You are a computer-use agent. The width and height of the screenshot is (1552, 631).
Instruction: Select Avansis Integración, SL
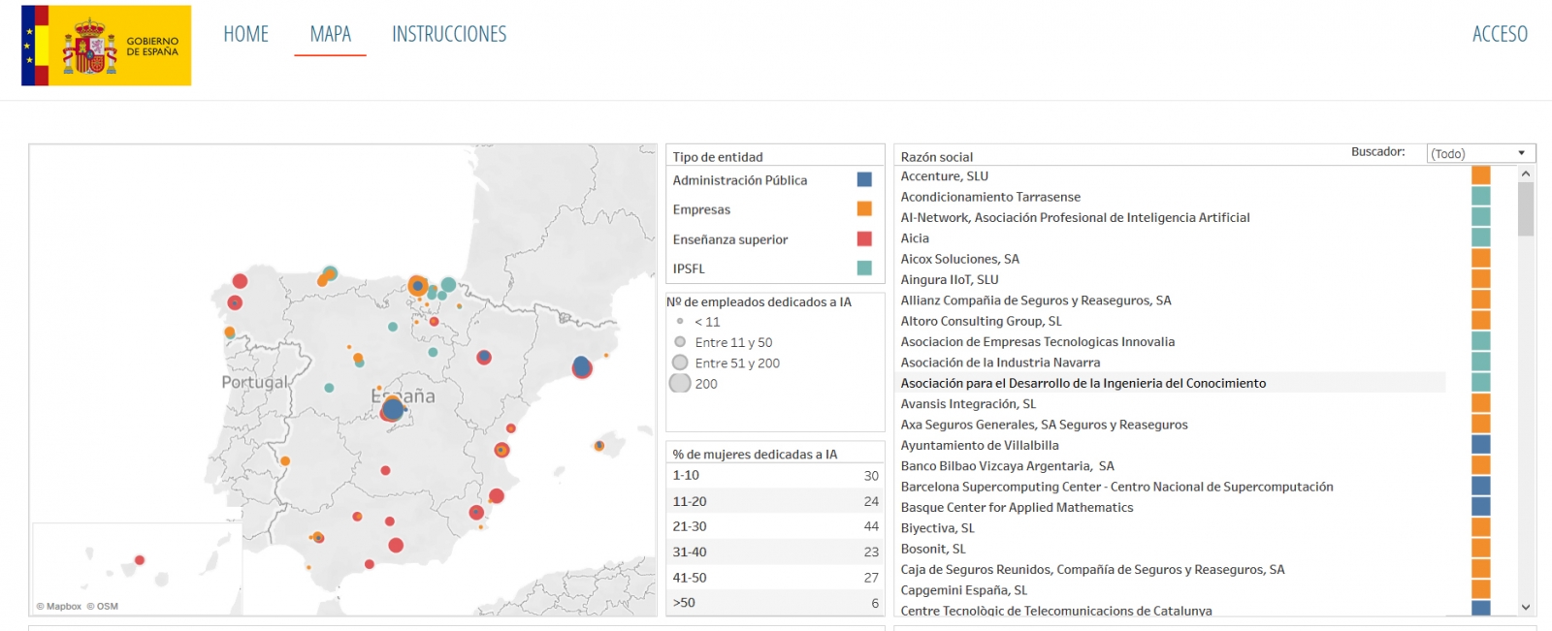point(968,404)
